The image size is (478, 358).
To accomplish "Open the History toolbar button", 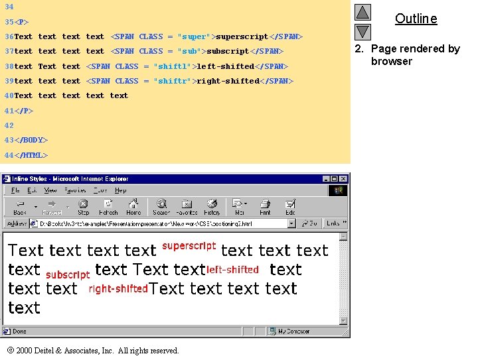I will click(212, 208).
